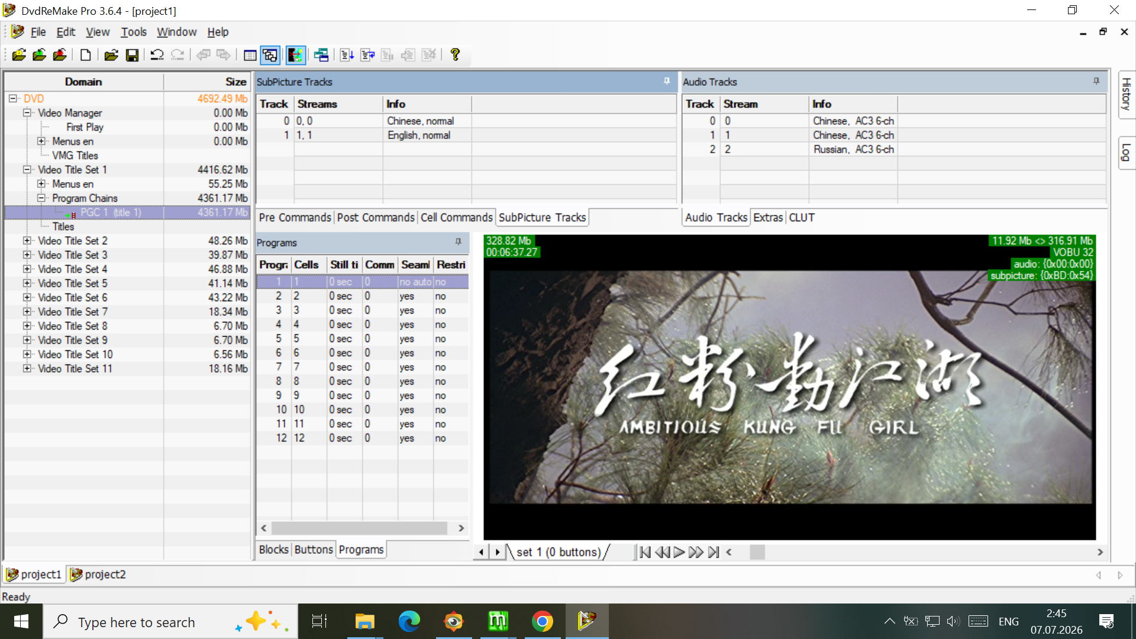Click the Windows search box
Screen dimensions: 1136x639
pos(170,621)
